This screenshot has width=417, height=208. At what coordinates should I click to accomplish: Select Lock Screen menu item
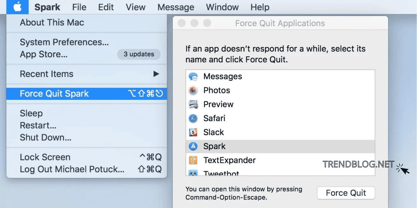[87, 157]
